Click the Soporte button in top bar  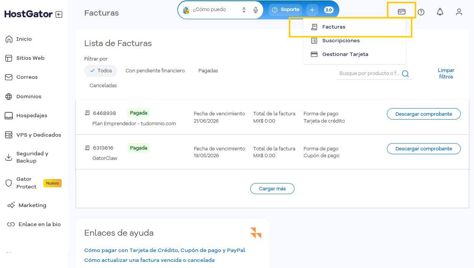(x=286, y=10)
